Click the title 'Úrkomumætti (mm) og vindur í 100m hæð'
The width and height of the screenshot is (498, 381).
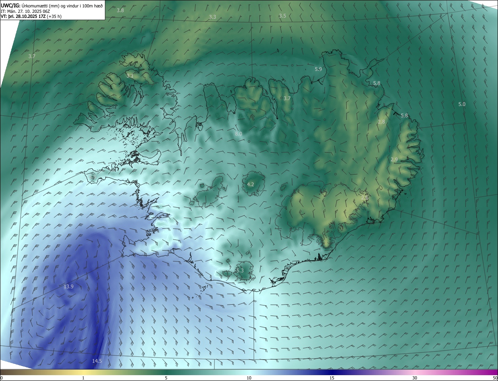61,5
